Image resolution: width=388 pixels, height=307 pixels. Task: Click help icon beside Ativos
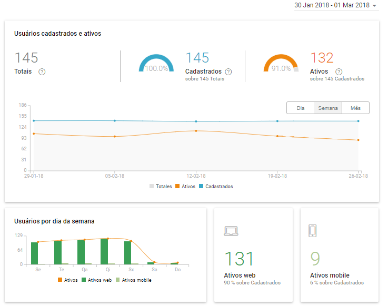click(339, 72)
